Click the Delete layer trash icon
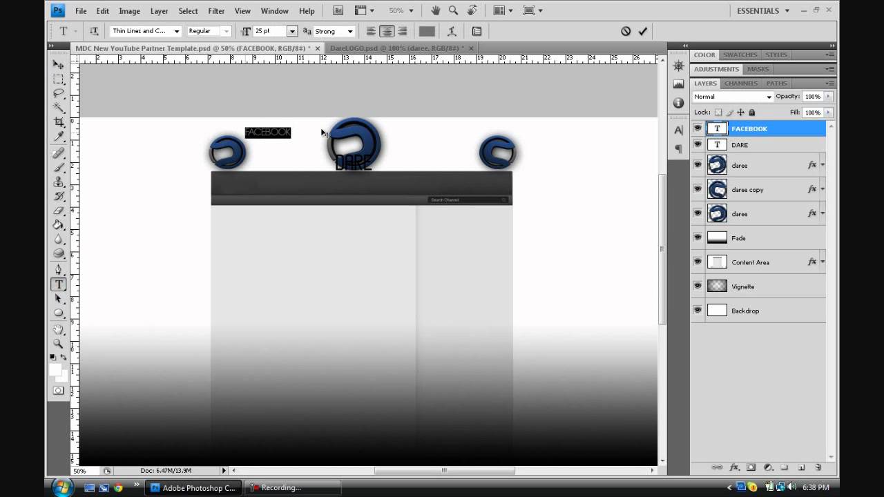This screenshot has width=884, height=497. click(x=818, y=467)
